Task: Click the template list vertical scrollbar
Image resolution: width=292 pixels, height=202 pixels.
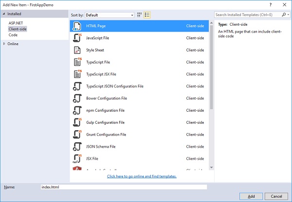Action: [211, 73]
